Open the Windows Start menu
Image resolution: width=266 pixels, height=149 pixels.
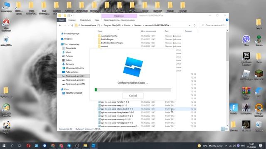[4, 145]
